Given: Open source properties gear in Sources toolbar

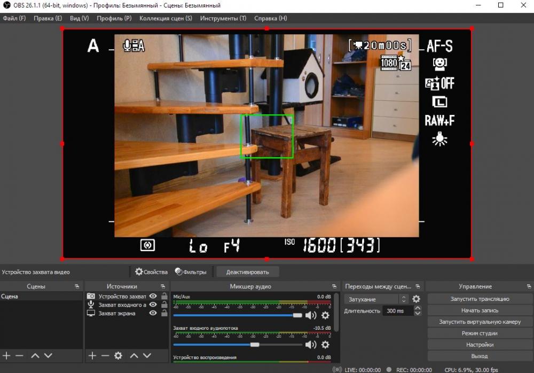Looking at the screenshot, I should pos(118,355).
